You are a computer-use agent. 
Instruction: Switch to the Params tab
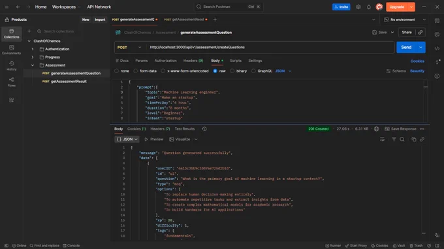pos(141,61)
